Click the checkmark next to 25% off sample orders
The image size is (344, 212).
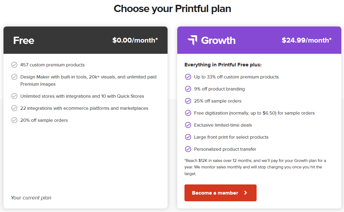(188, 101)
